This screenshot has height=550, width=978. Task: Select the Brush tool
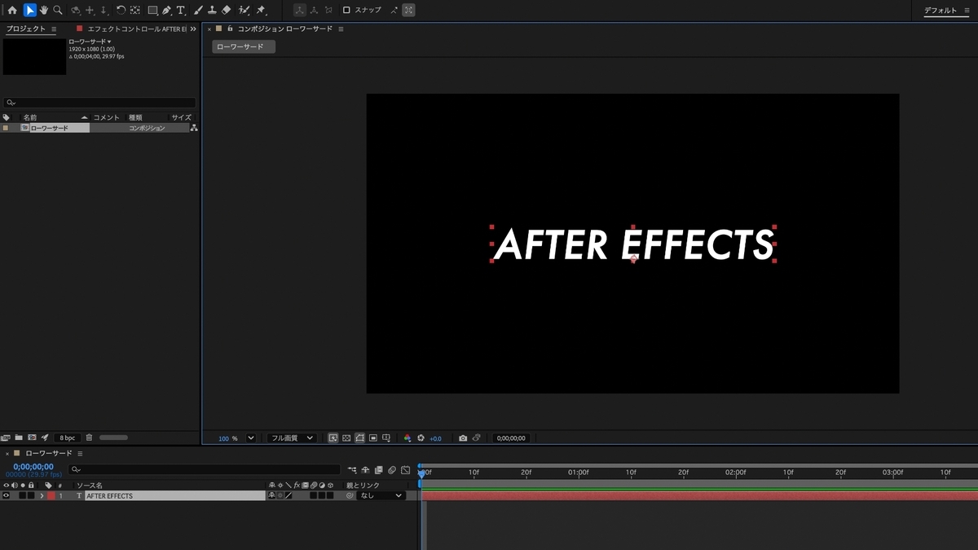(x=198, y=10)
